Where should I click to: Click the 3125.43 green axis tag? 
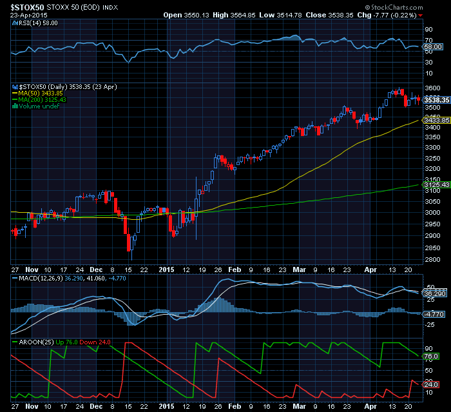click(436, 184)
